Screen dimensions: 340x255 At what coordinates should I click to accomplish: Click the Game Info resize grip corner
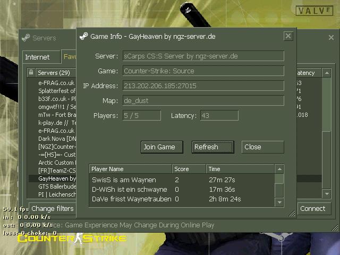click(292, 214)
